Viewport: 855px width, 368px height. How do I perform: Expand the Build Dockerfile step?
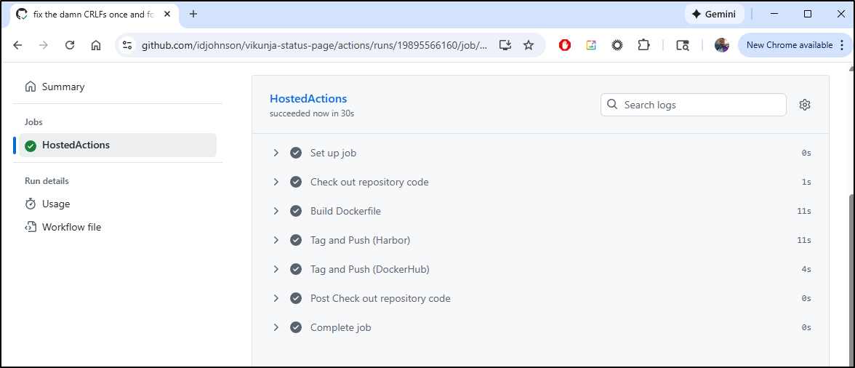click(x=276, y=211)
